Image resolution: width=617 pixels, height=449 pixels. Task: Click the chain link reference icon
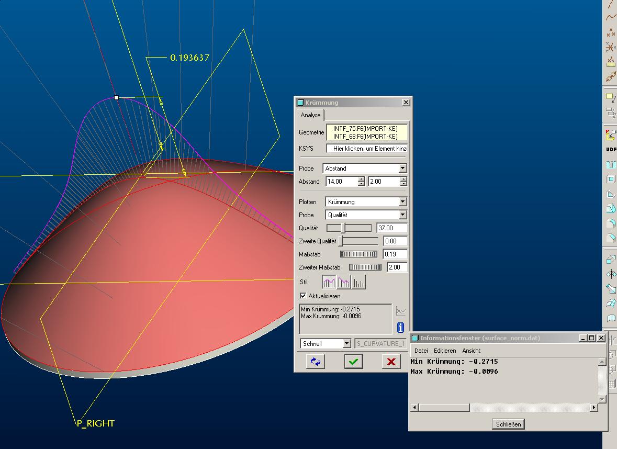pos(611,76)
